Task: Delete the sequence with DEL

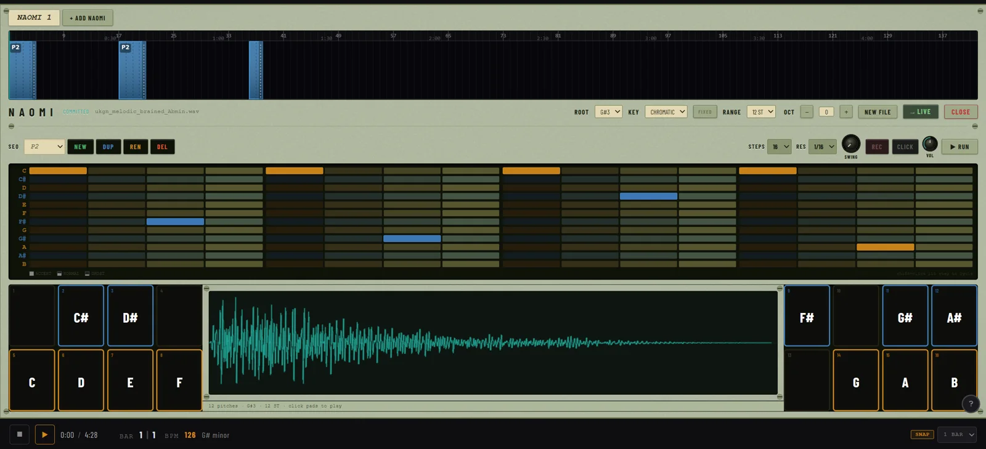Action: pos(162,147)
